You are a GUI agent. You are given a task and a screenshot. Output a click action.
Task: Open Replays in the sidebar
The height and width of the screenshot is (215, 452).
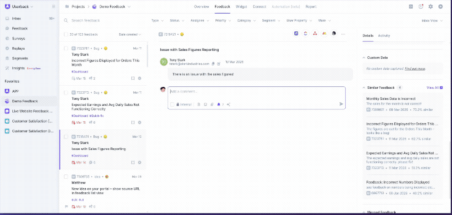click(18, 48)
